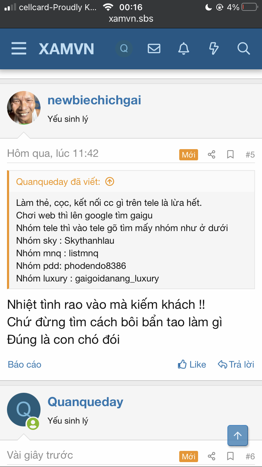This screenshot has height=467, width=262.
Task: Open the What's new lightning icon
Action: point(214,48)
